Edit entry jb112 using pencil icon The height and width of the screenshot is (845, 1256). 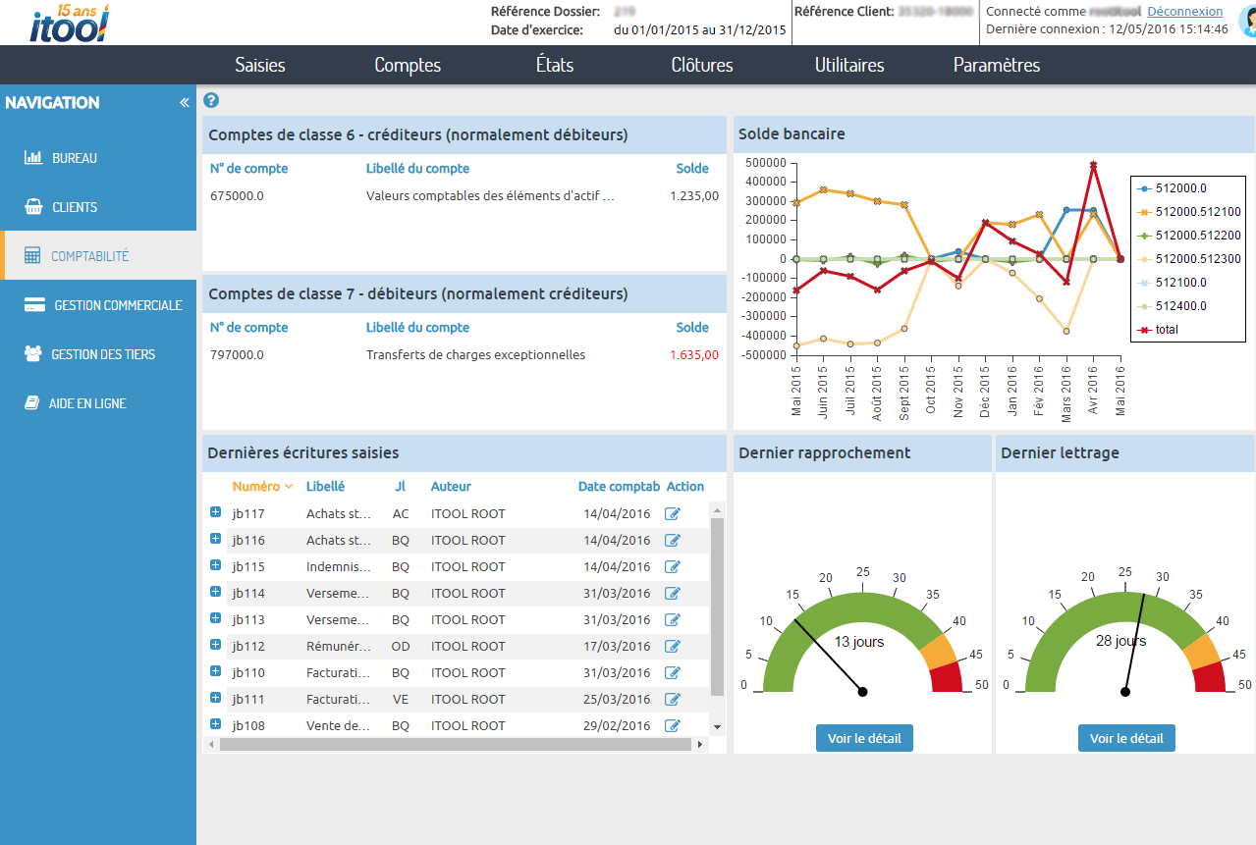tap(673, 646)
